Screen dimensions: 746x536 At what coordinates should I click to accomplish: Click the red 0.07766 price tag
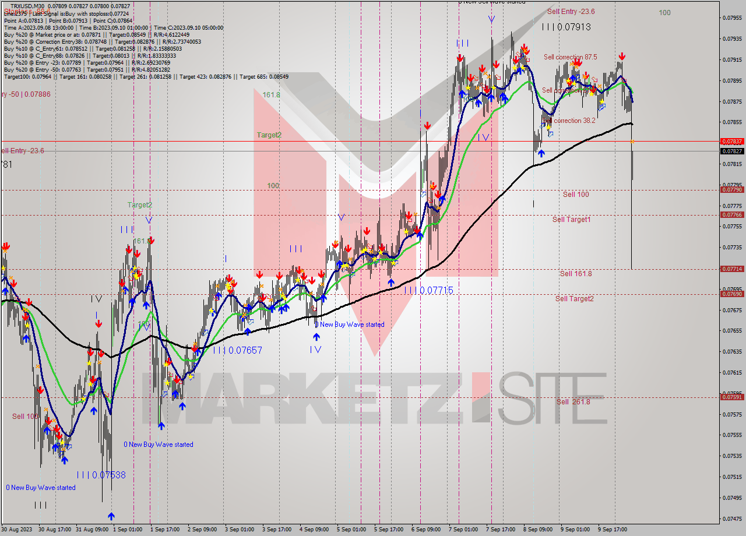tap(732, 214)
